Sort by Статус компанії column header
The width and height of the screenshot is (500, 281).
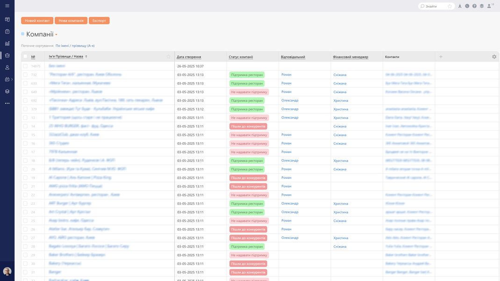[x=241, y=56]
